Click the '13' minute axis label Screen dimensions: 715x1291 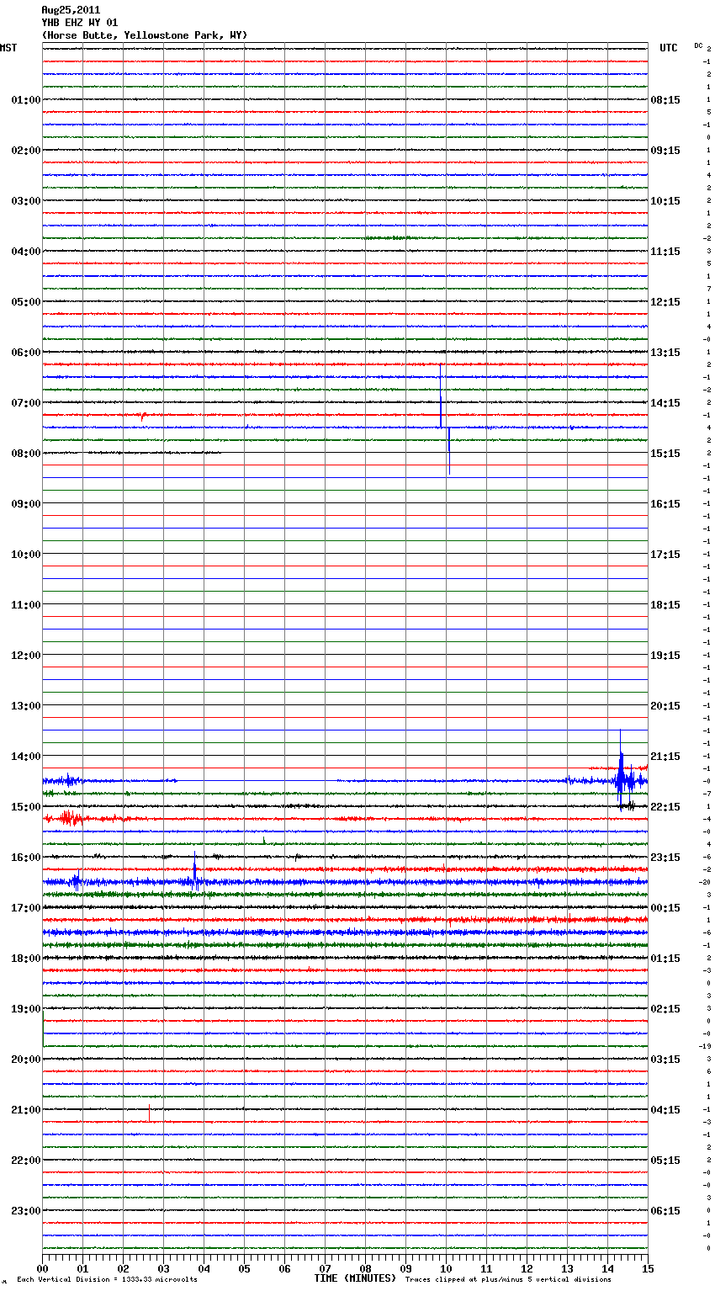point(567,1268)
